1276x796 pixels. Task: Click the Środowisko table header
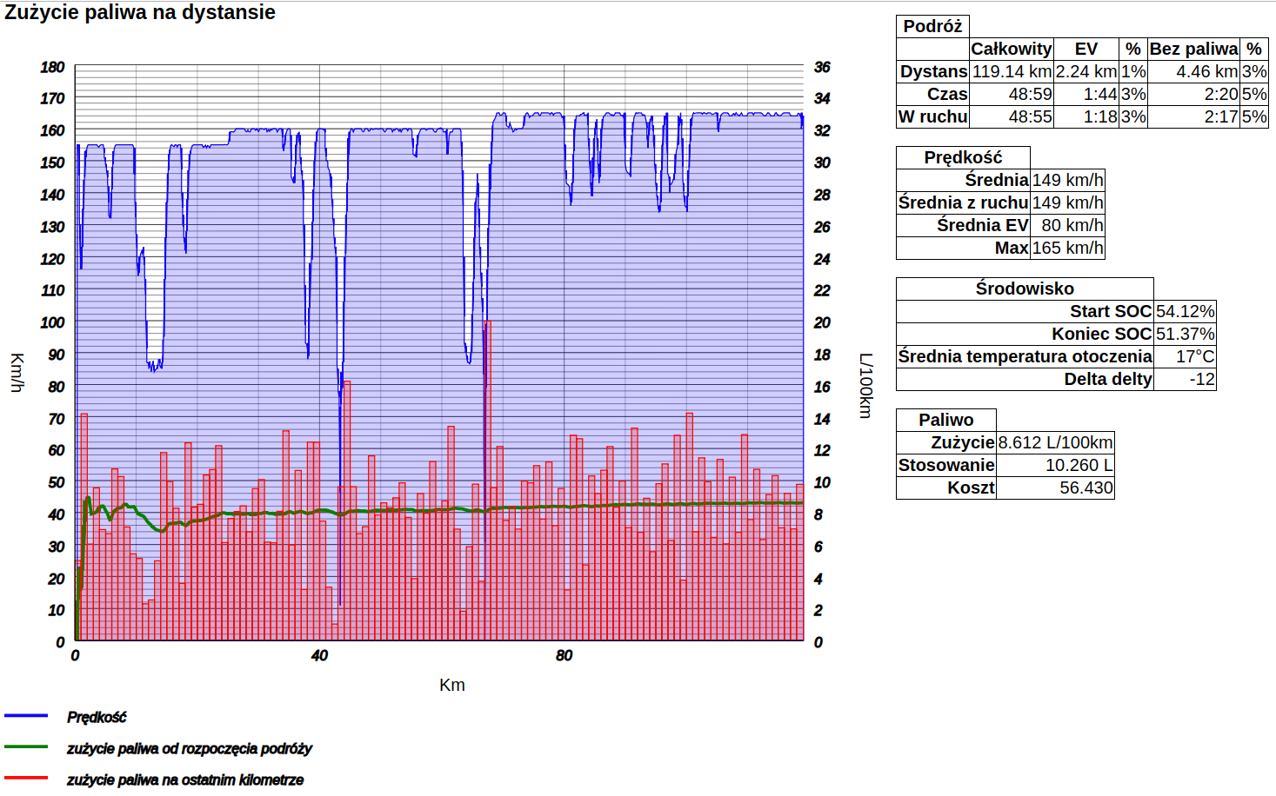point(1025,289)
